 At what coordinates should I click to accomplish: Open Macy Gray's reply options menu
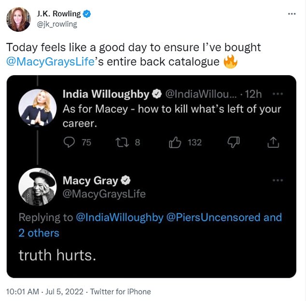278,181
